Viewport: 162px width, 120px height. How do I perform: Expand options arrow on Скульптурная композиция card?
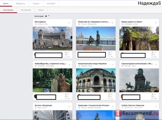(x=156, y=65)
